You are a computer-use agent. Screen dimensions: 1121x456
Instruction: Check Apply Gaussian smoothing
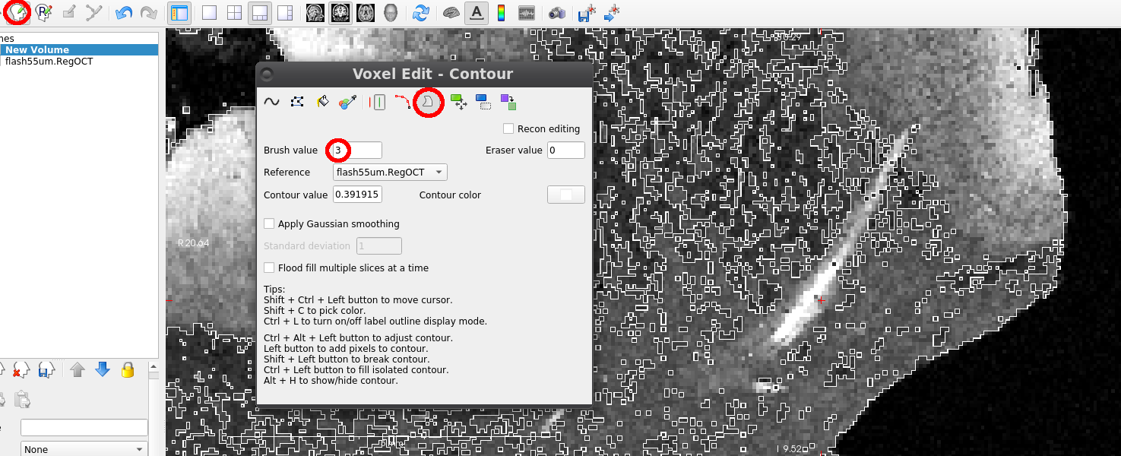(269, 223)
